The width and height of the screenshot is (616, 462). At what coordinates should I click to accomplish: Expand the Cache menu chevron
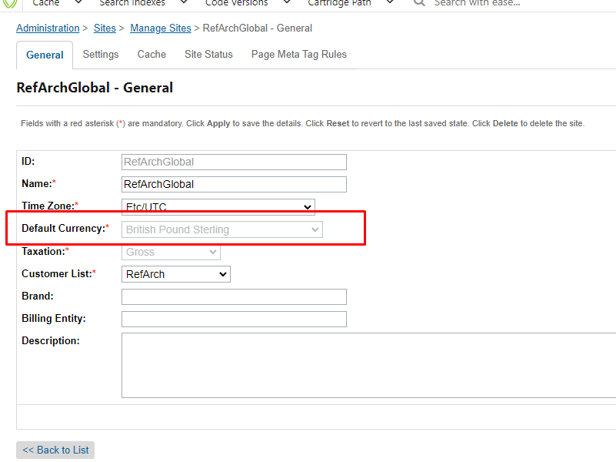(78, 3)
